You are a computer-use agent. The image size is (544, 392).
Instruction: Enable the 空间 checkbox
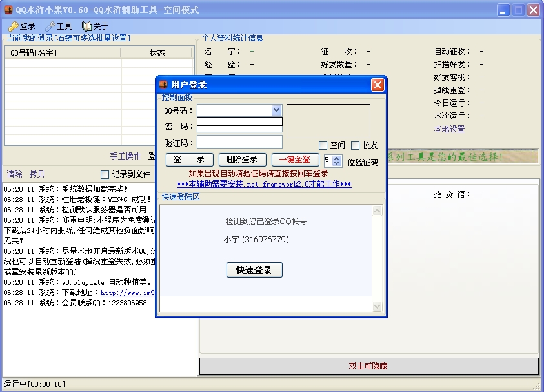pyautogui.click(x=323, y=145)
